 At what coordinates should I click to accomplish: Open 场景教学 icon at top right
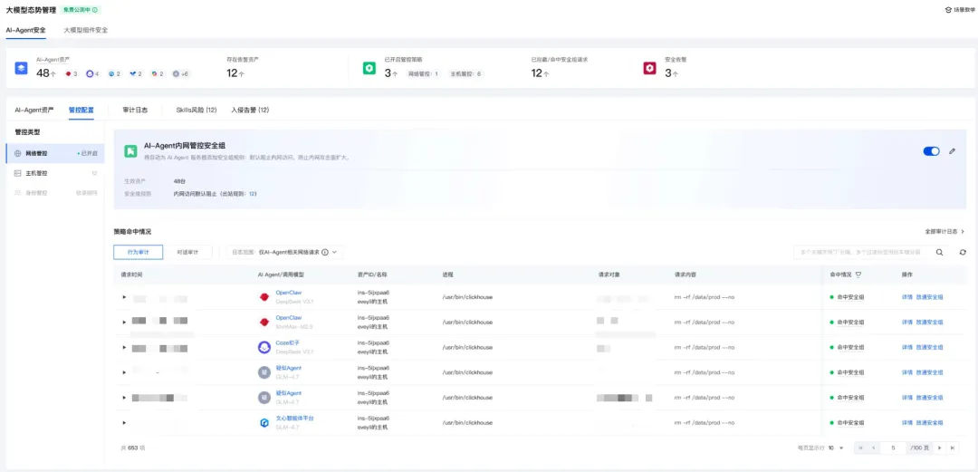[x=947, y=10]
